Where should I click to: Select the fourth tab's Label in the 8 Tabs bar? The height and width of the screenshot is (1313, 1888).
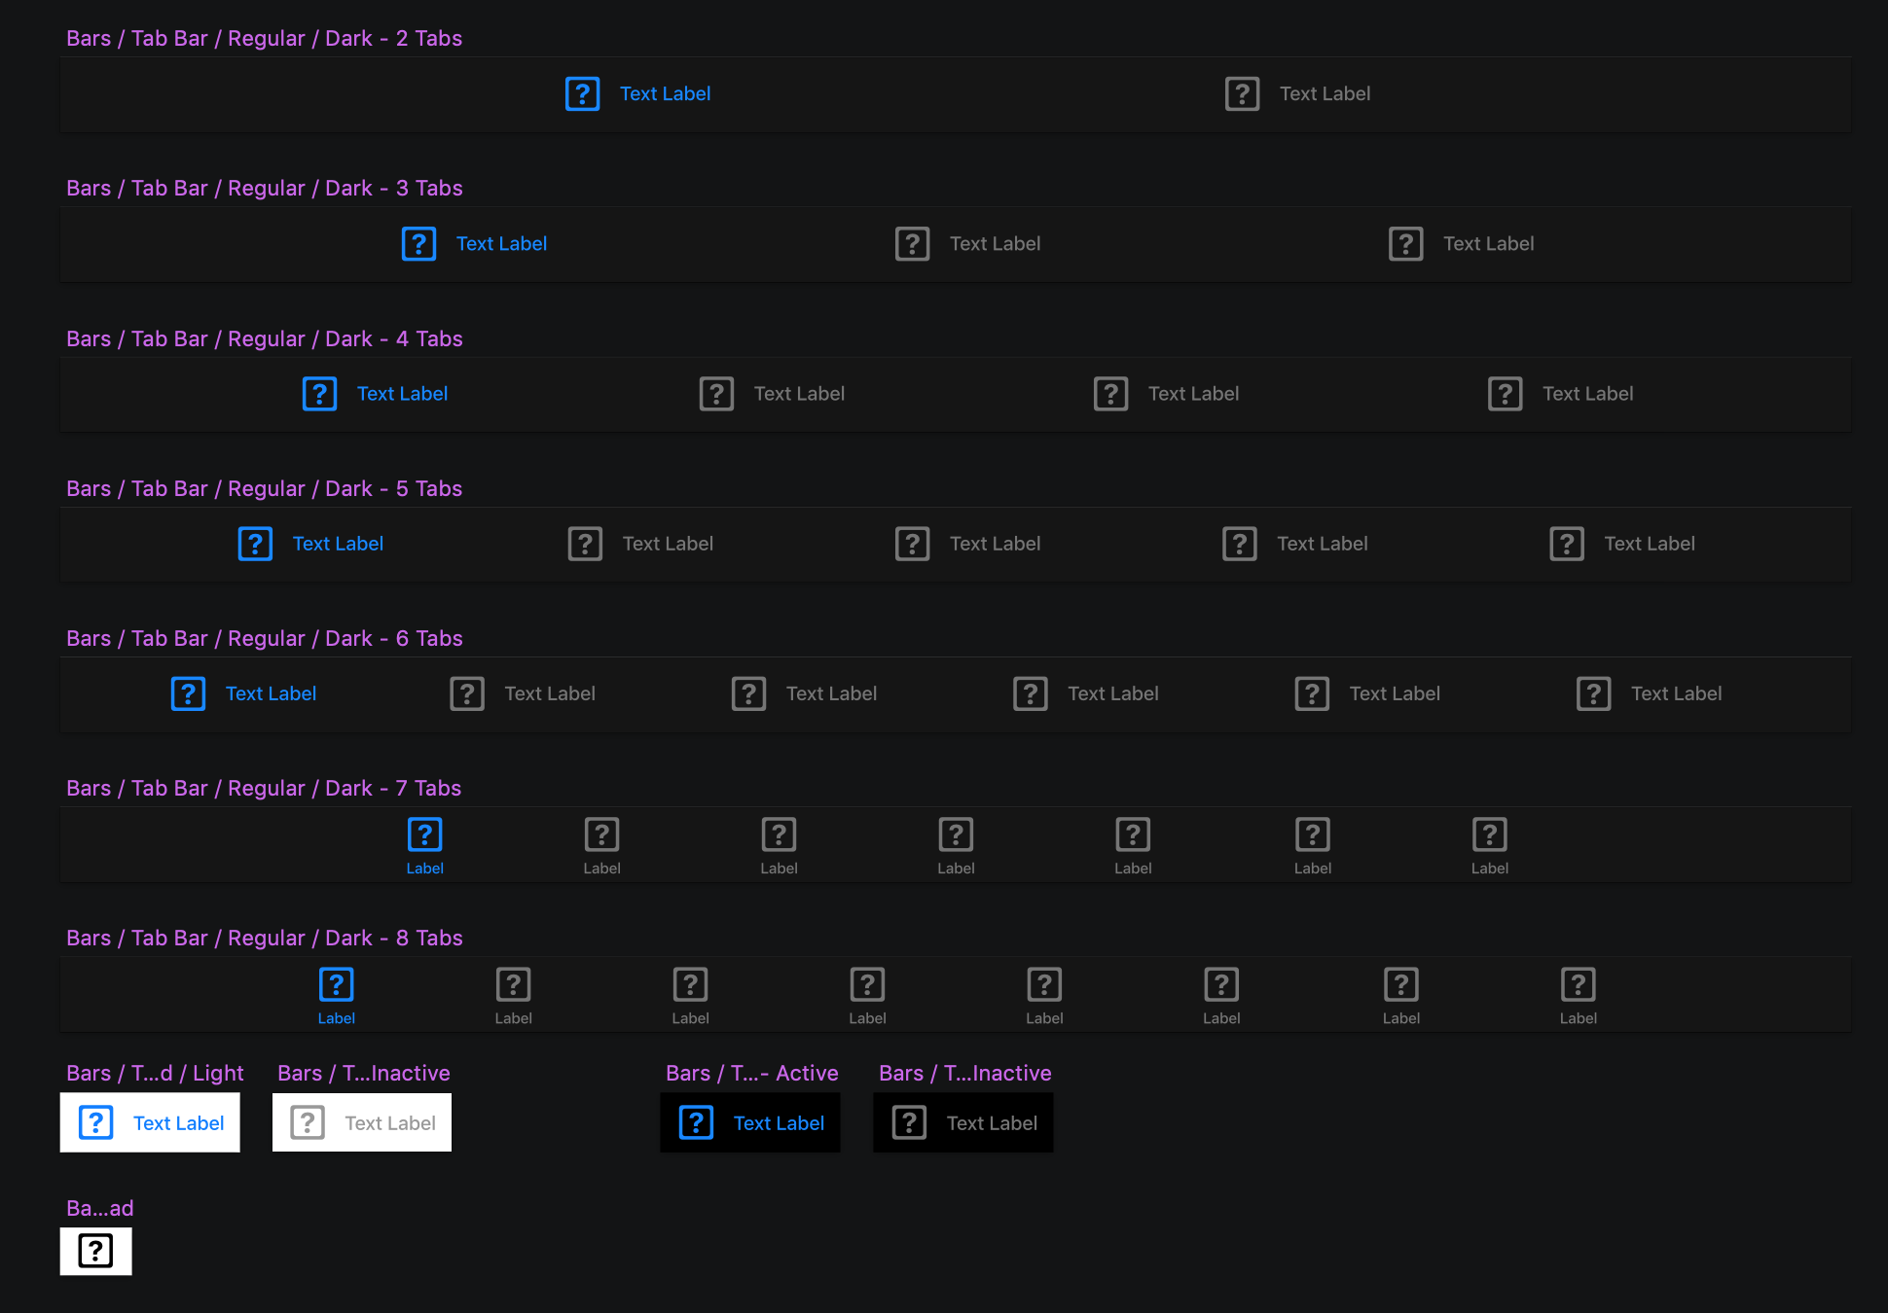(867, 1018)
